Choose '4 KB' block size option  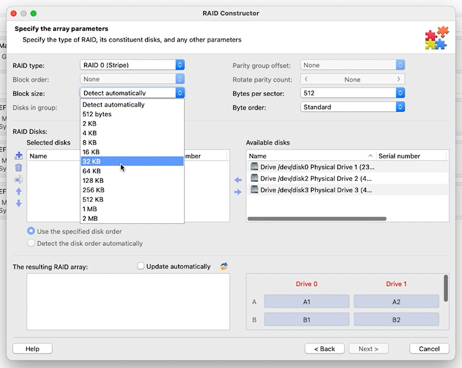[x=132, y=133]
